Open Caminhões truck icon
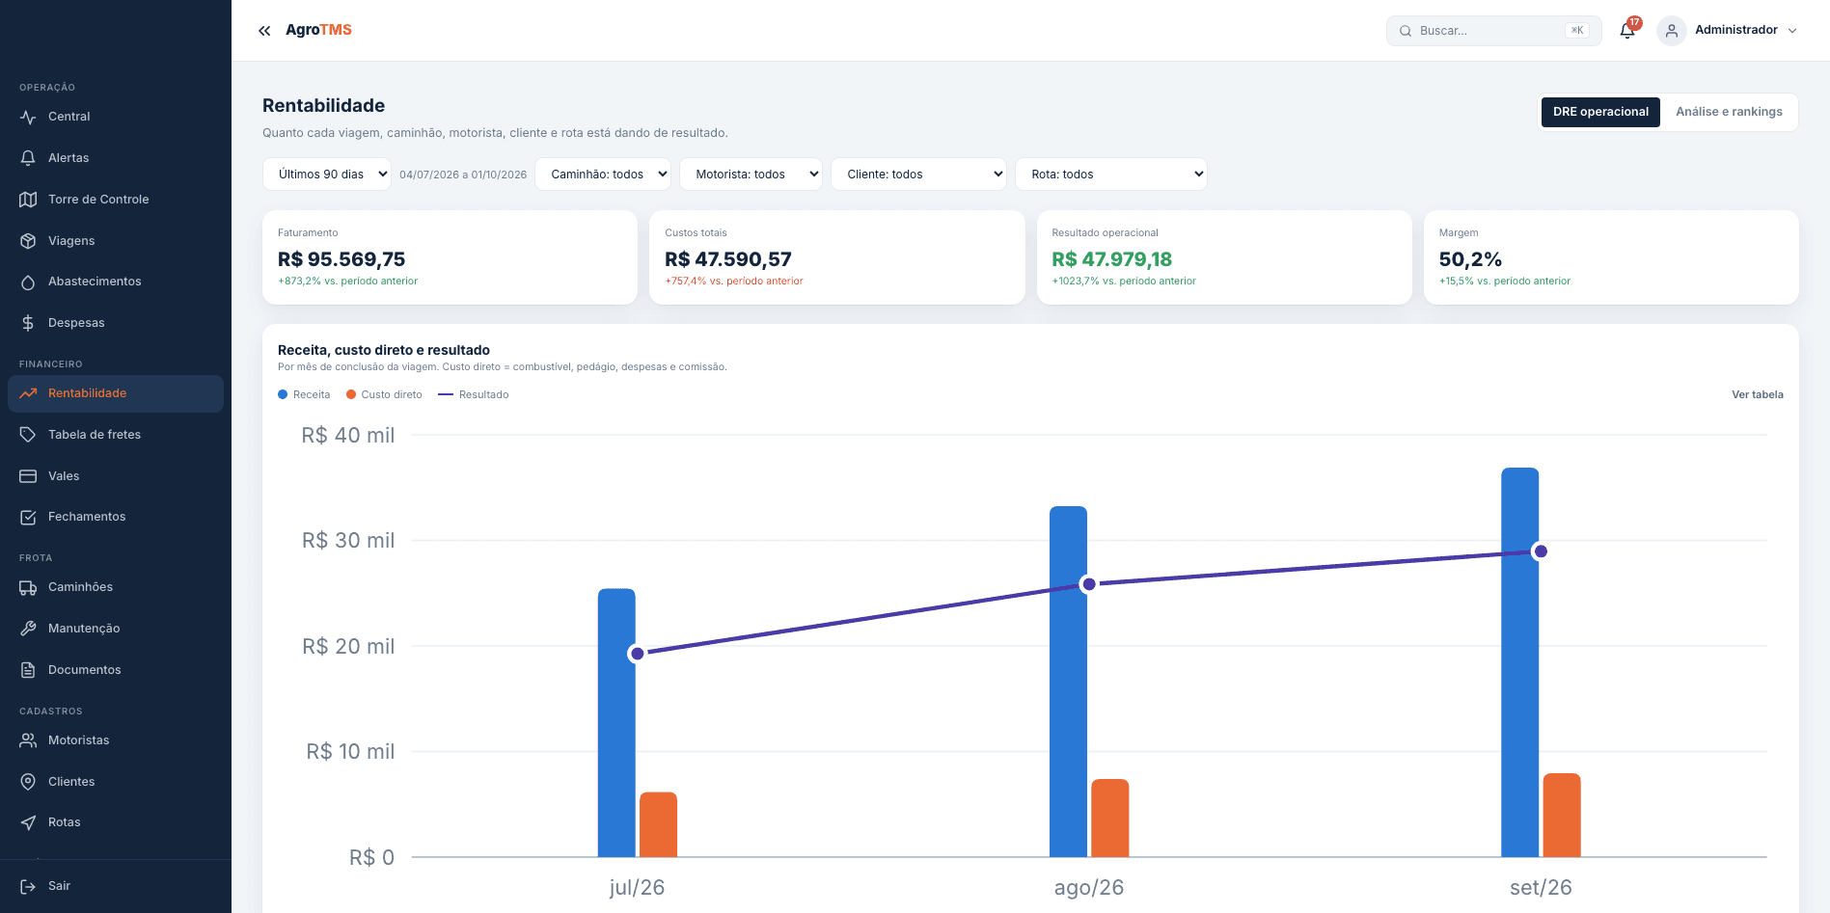The height and width of the screenshot is (913, 1830). click(x=28, y=587)
